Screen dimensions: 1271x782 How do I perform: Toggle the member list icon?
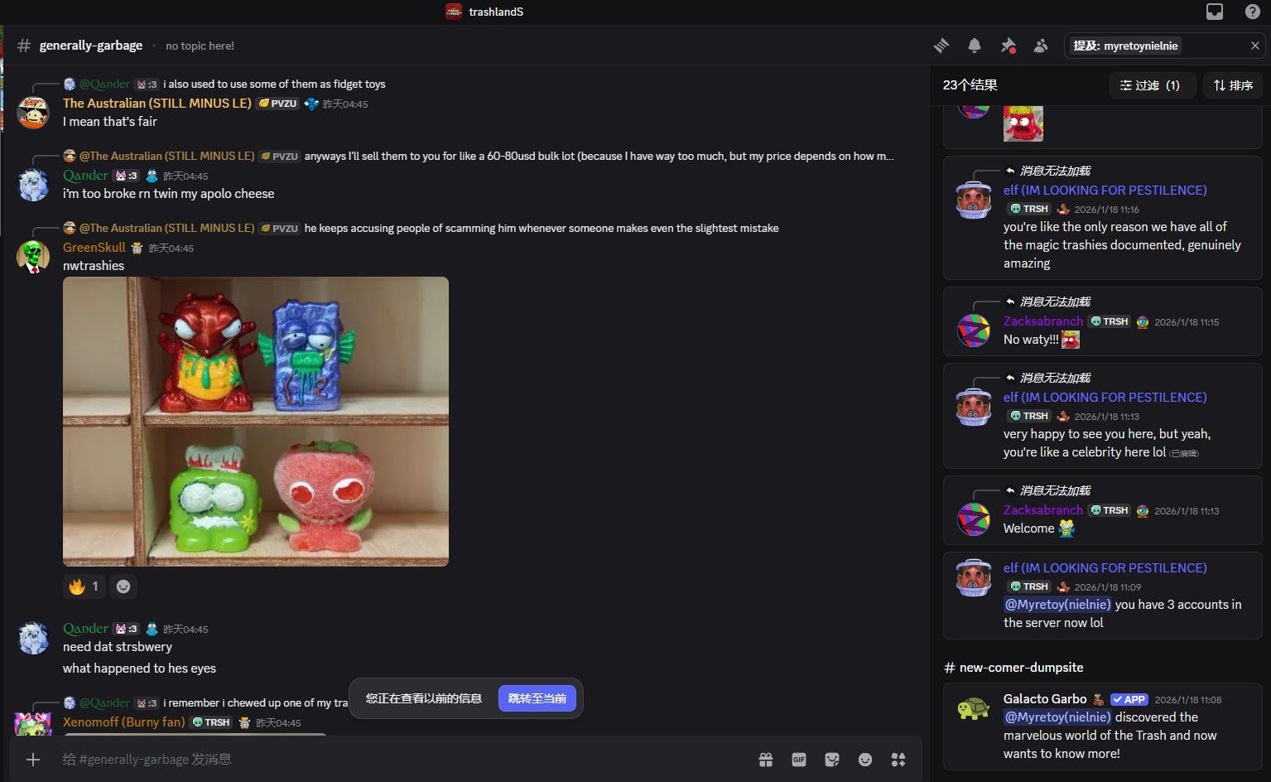[x=1041, y=46]
